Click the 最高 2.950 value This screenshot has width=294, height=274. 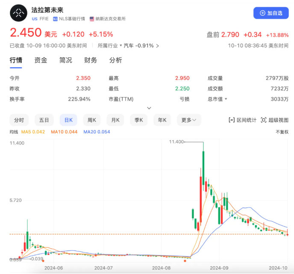[x=182, y=78]
